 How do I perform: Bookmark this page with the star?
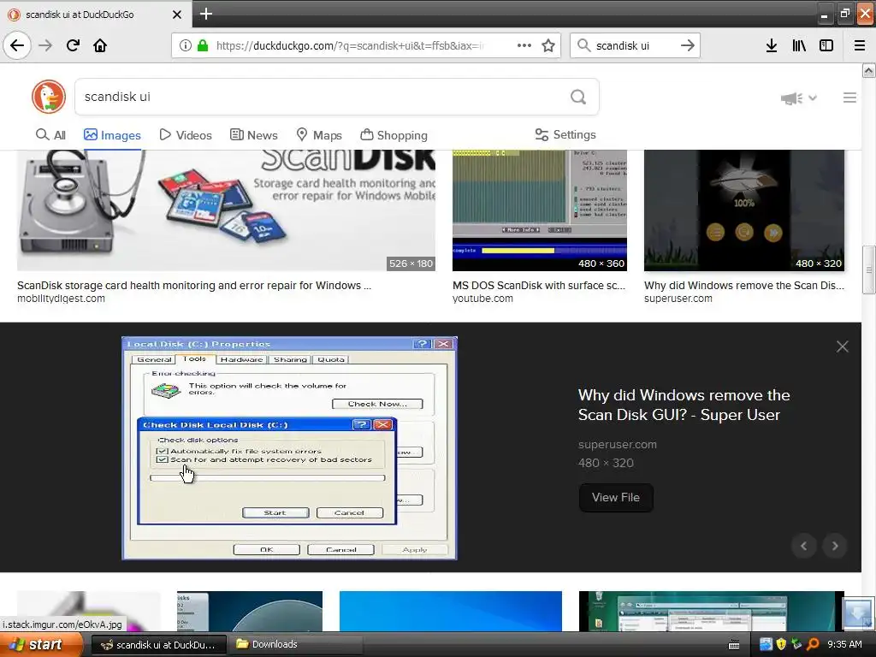(x=548, y=45)
